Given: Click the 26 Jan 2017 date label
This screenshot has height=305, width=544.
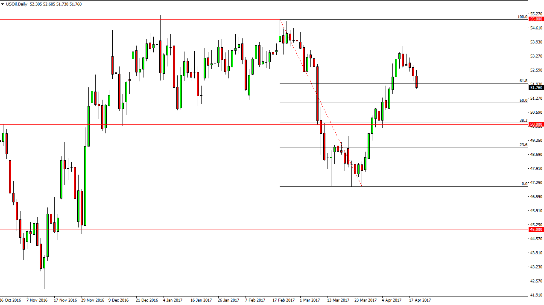Looking at the screenshot, I should (228, 300).
